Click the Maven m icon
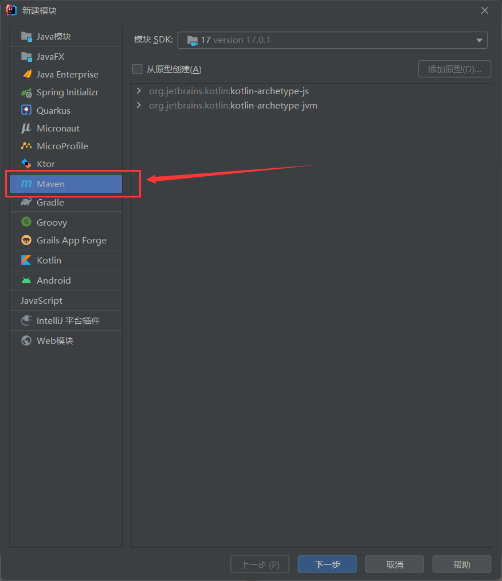Viewport: 502px width, 581px height. click(x=26, y=184)
